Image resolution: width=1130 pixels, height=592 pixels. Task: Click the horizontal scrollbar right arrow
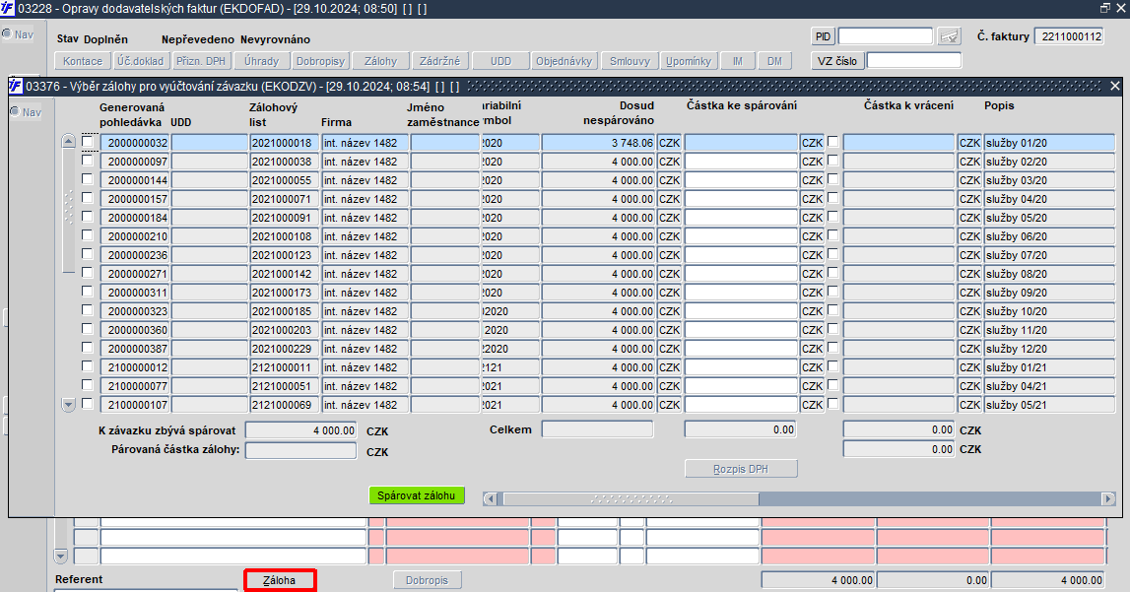[1108, 498]
